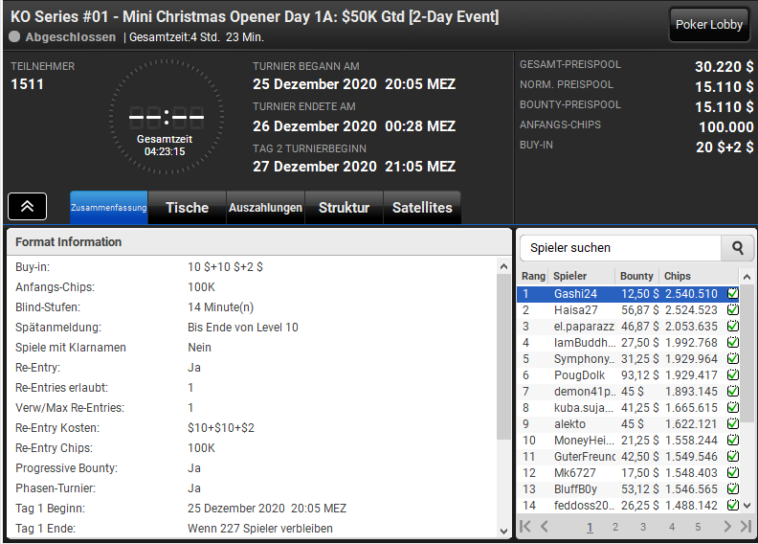The height and width of the screenshot is (544, 758).
Task: Click the status icon in Haisa27's row
Action: point(733,310)
